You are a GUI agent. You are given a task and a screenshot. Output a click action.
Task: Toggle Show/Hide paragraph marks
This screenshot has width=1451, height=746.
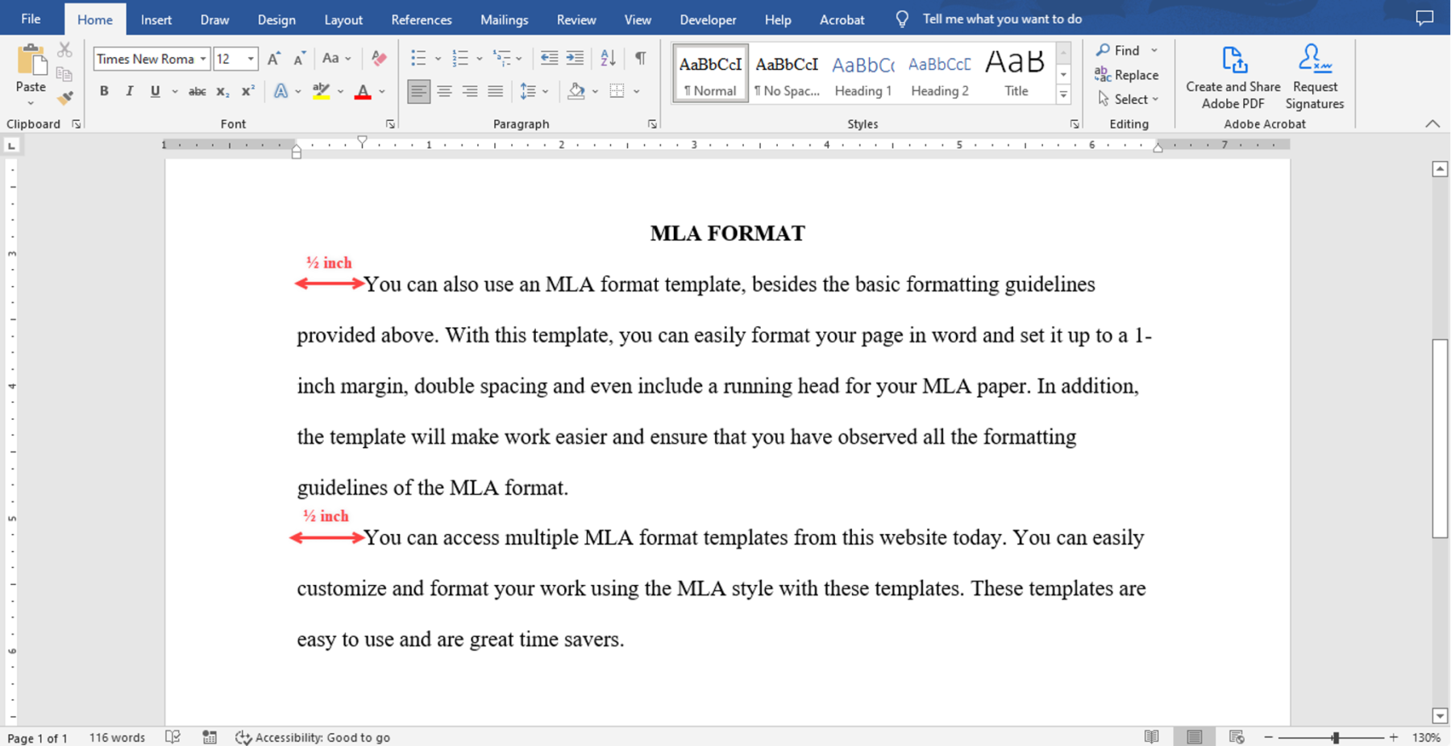point(640,58)
